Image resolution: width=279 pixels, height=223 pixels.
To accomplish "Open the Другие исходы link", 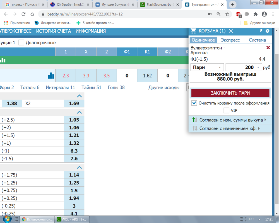I will [x=164, y=88].
